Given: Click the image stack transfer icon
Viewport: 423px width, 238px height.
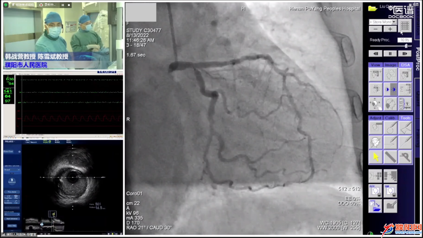Looking at the screenshot, I should (x=390, y=176).
